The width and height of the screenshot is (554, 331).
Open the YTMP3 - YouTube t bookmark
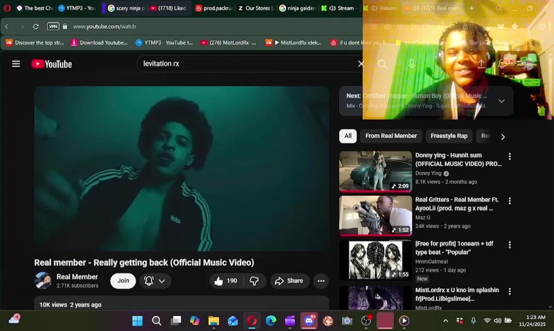tap(164, 43)
